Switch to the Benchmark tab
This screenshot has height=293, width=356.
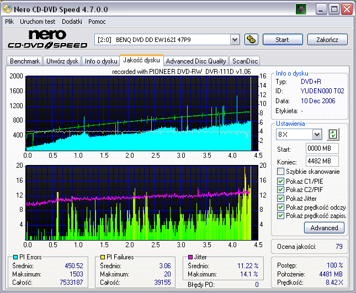pos(25,61)
